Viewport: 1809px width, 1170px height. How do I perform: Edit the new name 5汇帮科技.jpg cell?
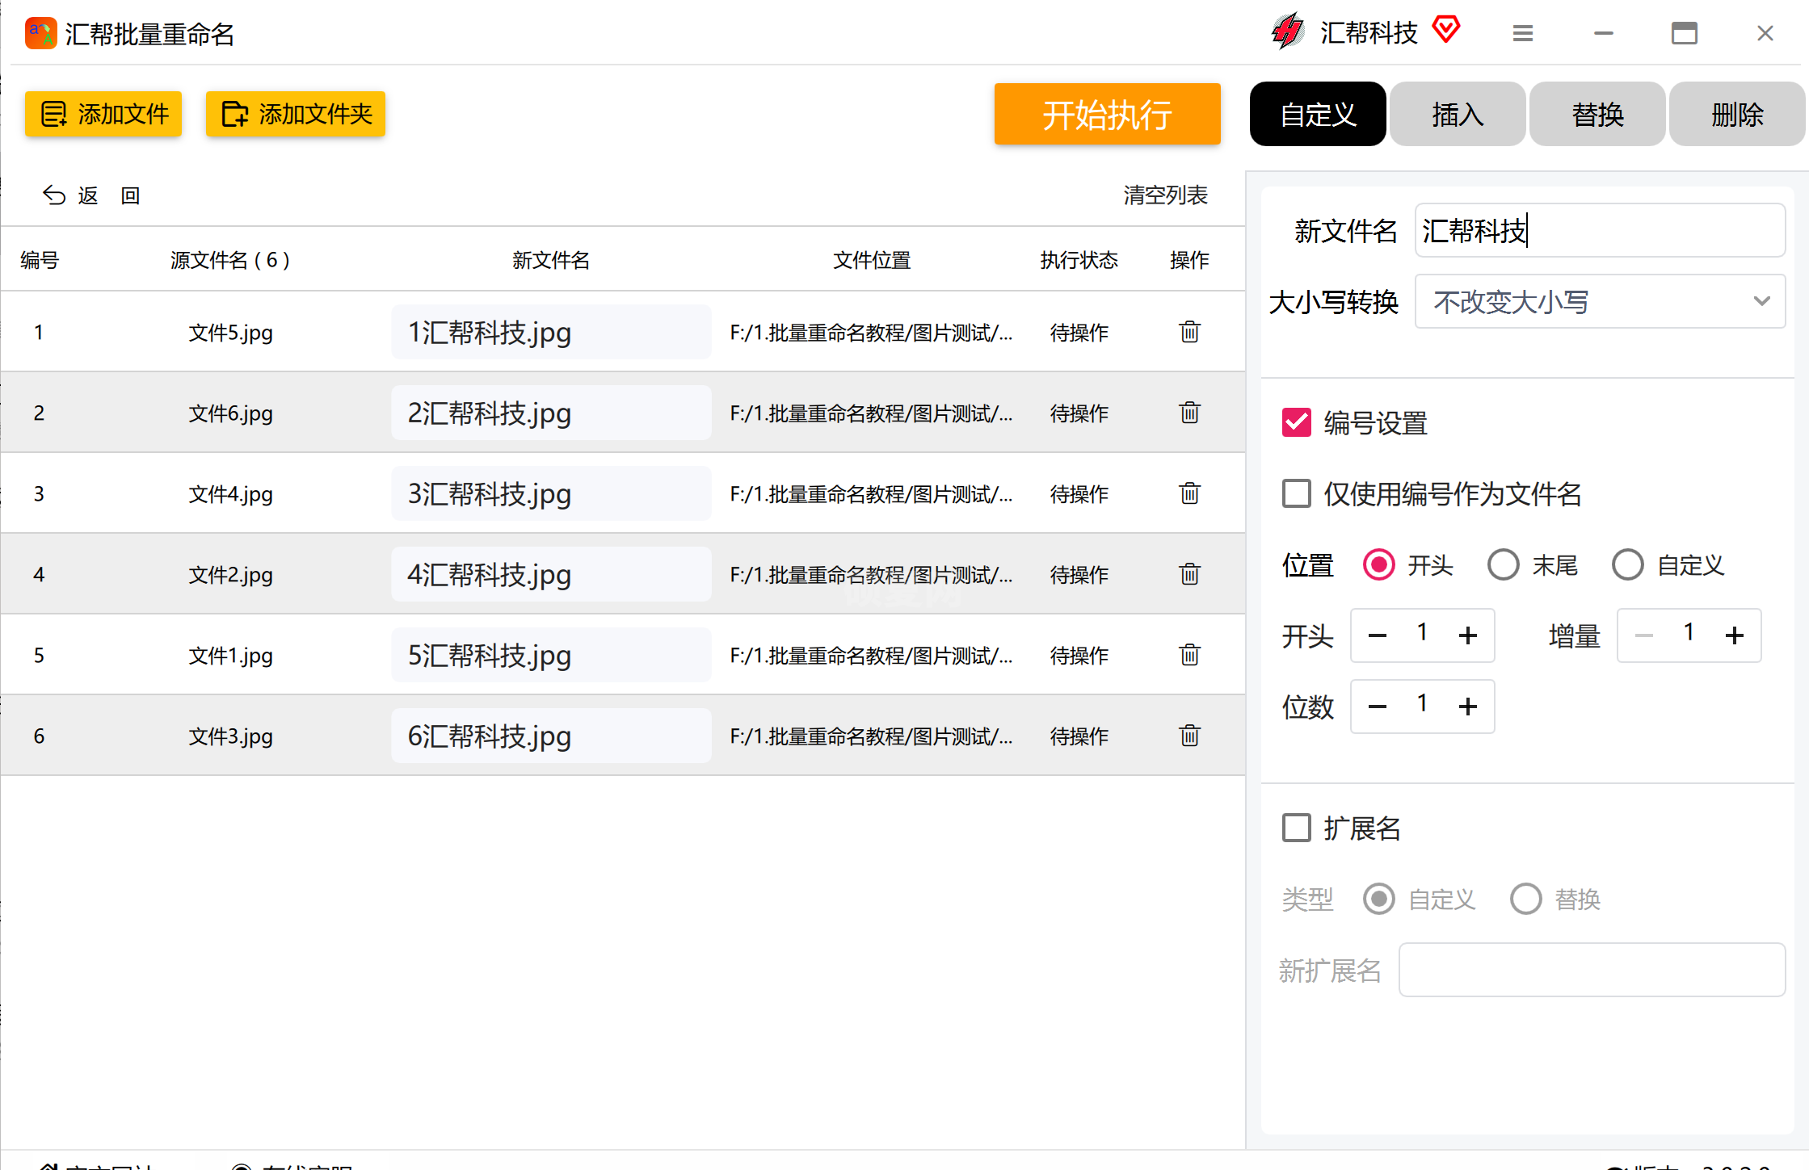(x=551, y=655)
